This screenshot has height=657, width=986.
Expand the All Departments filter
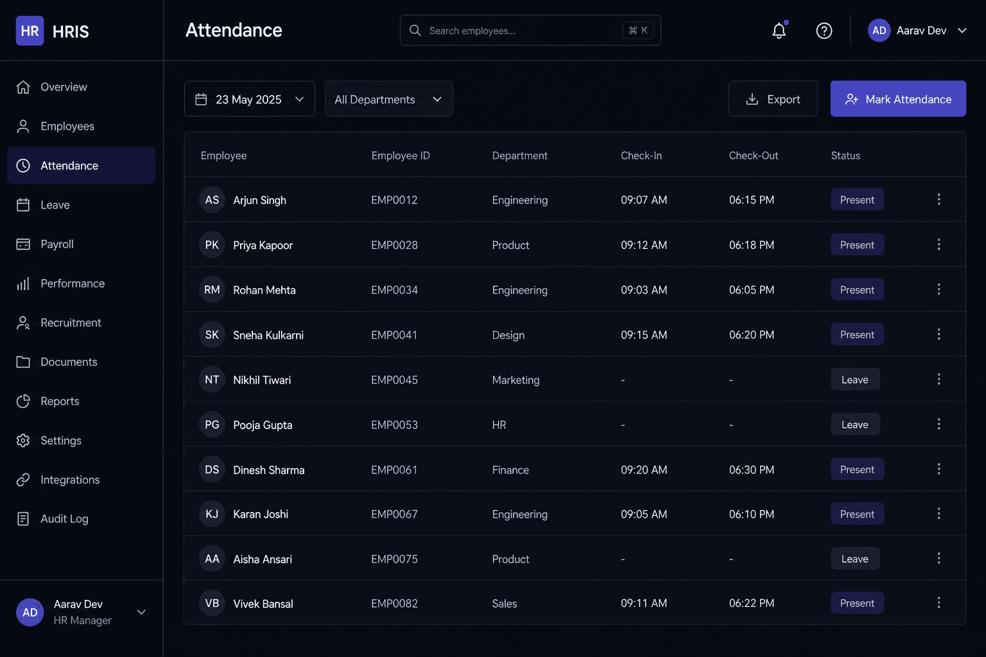point(388,99)
